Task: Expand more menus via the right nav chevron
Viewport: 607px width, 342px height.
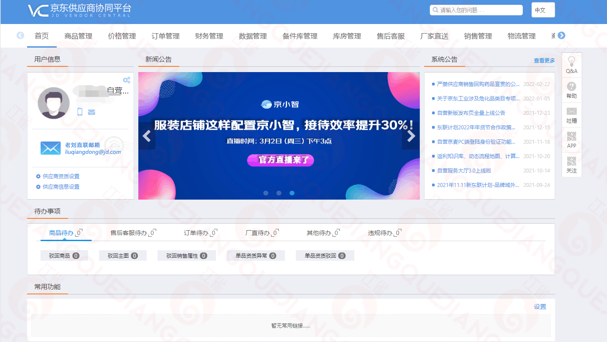Action: click(x=562, y=36)
